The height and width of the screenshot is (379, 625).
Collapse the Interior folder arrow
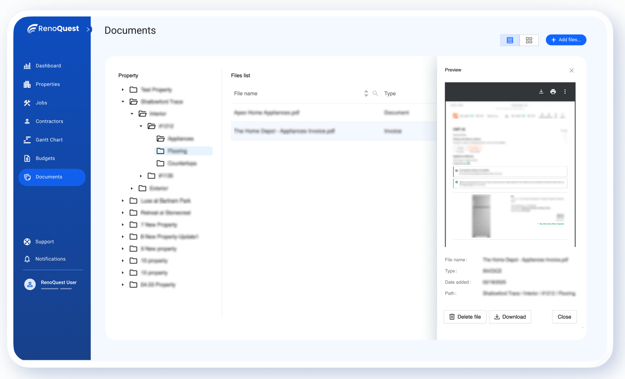click(132, 114)
